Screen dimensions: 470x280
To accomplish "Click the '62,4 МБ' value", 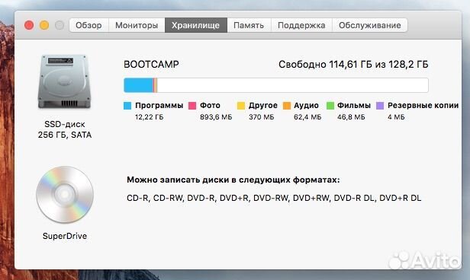I will [x=307, y=117].
